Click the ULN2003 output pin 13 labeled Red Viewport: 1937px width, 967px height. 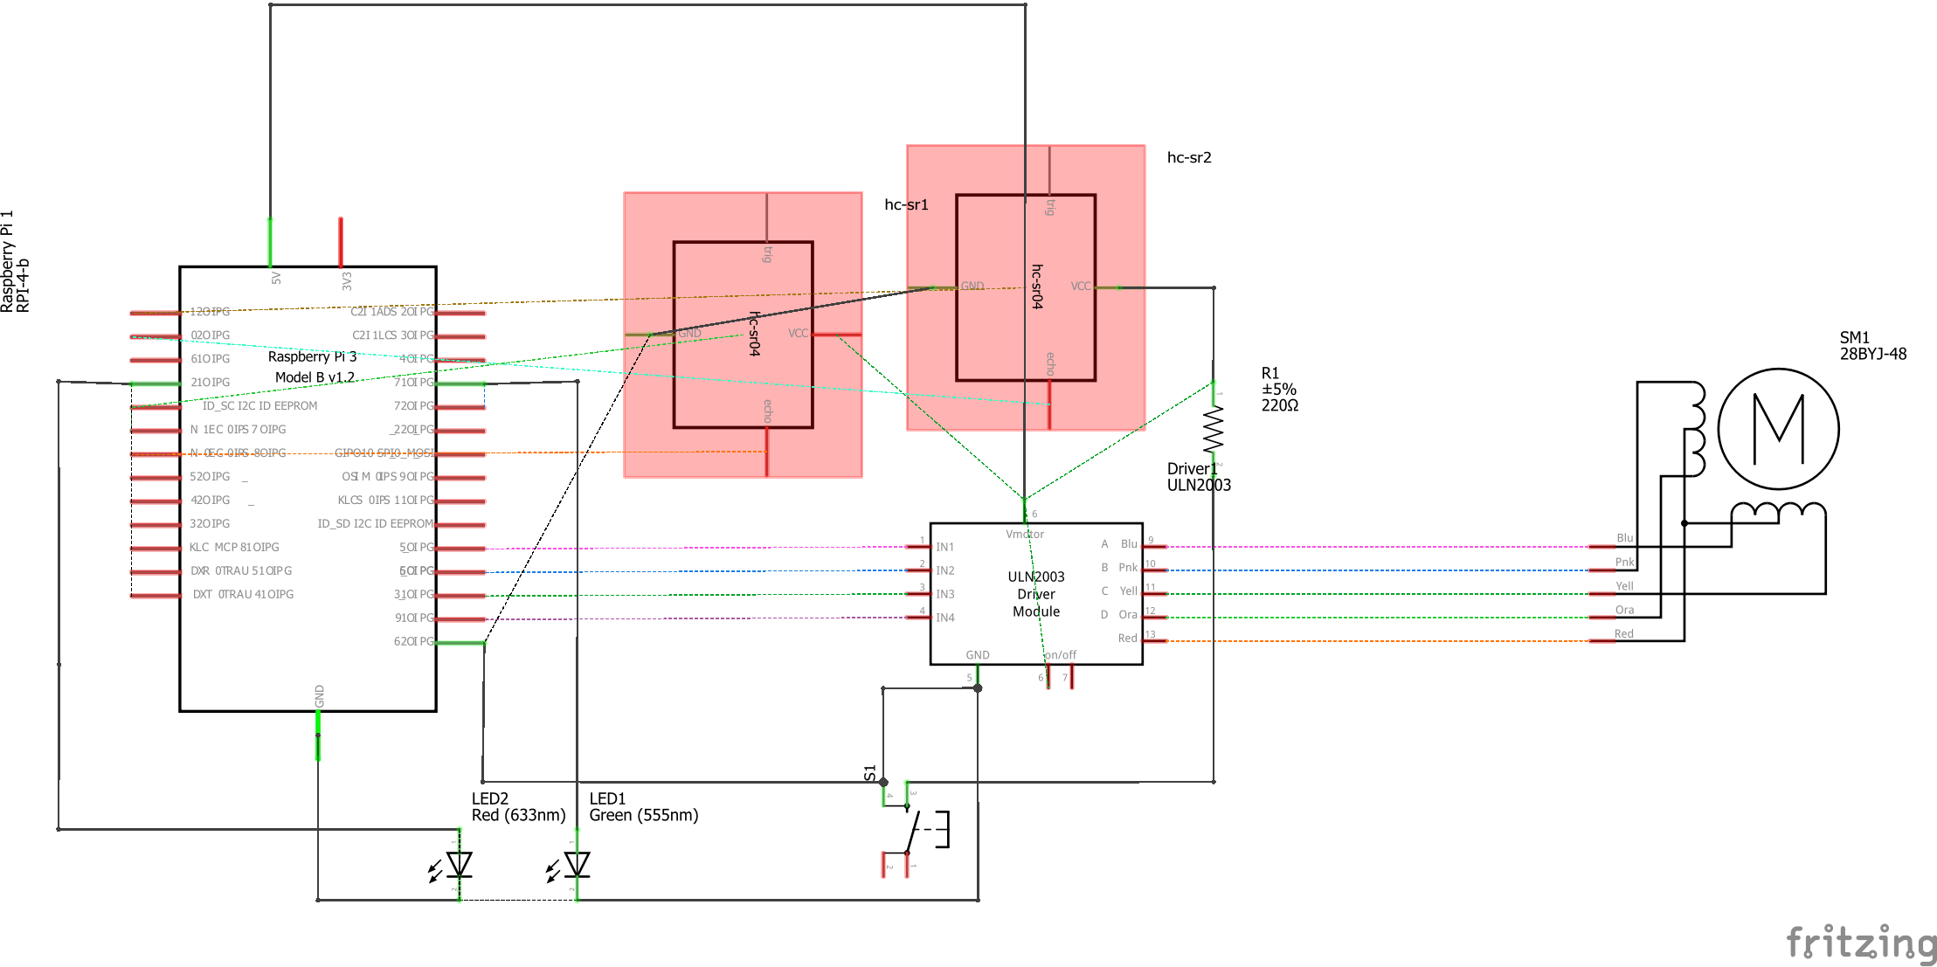click(x=1154, y=641)
